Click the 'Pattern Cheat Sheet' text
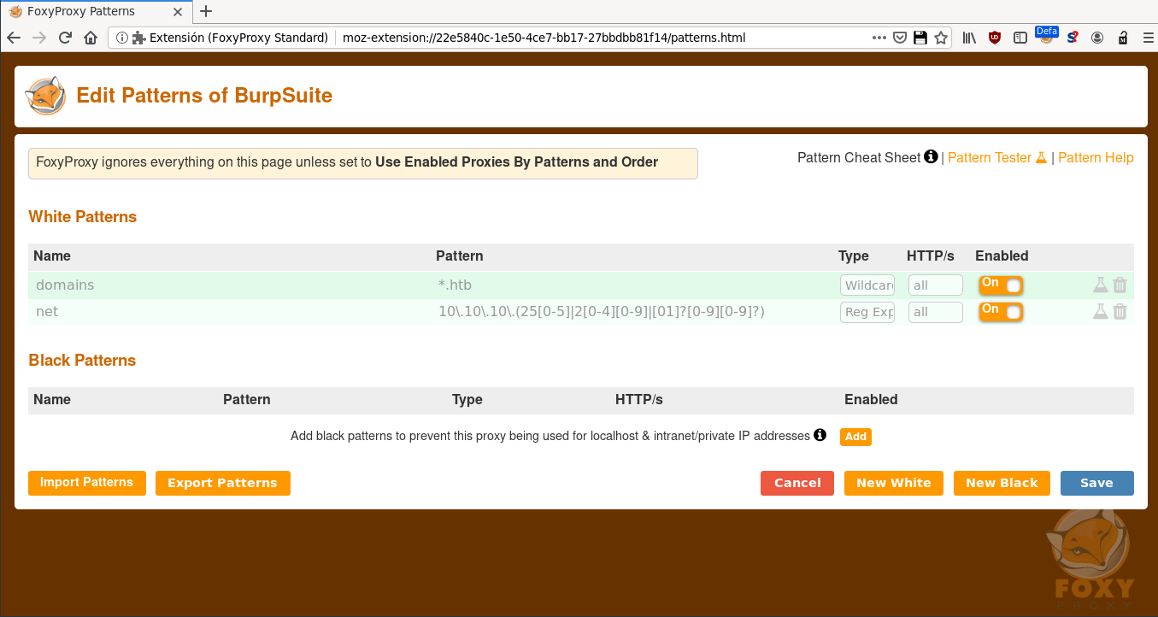This screenshot has height=617, width=1158. click(x=859, y=157)
